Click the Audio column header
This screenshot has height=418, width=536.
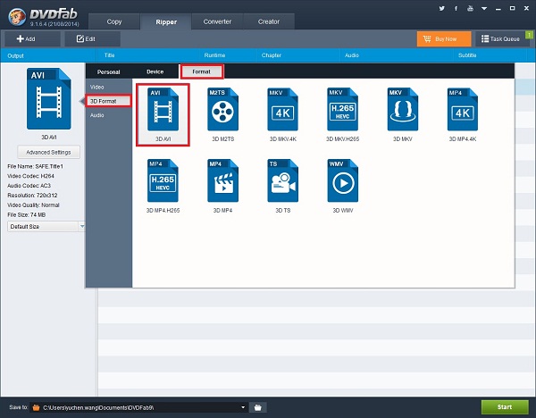pyautogui.click(x=352, y=55)
